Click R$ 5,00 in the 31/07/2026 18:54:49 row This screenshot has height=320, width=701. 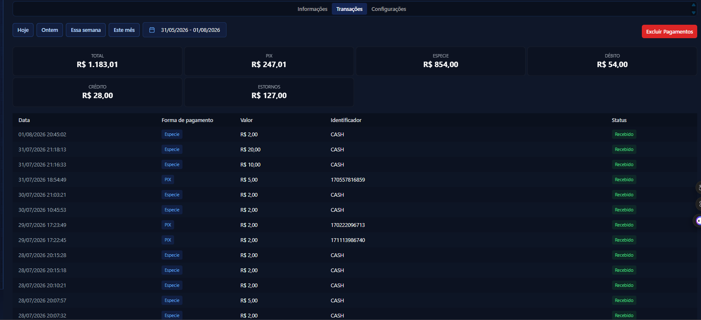[249, 180]
